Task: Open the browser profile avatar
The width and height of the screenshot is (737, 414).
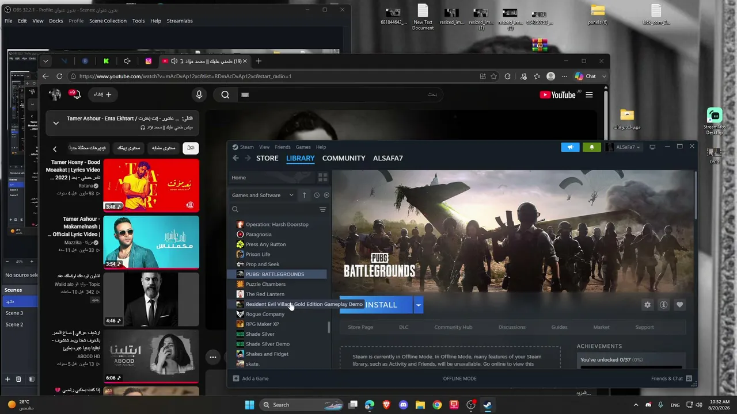Action: pos(551,76)
